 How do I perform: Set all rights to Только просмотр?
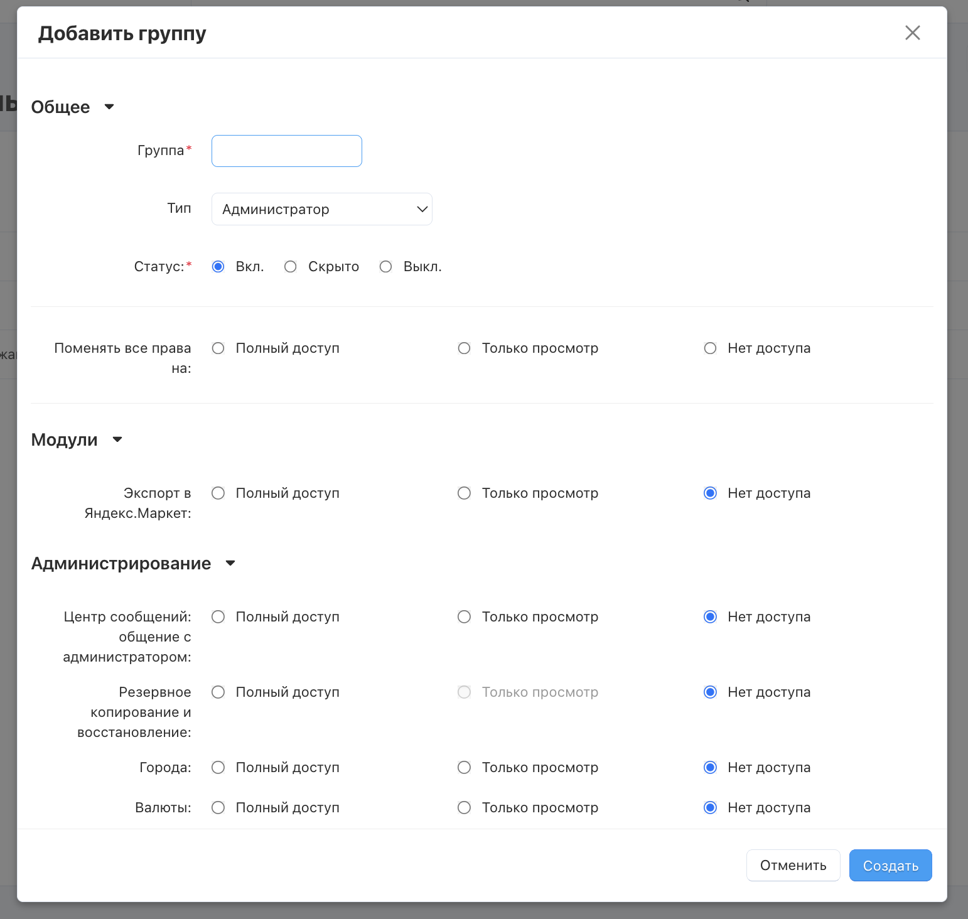click(464, 348)
